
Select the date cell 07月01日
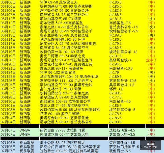[8, 106]
